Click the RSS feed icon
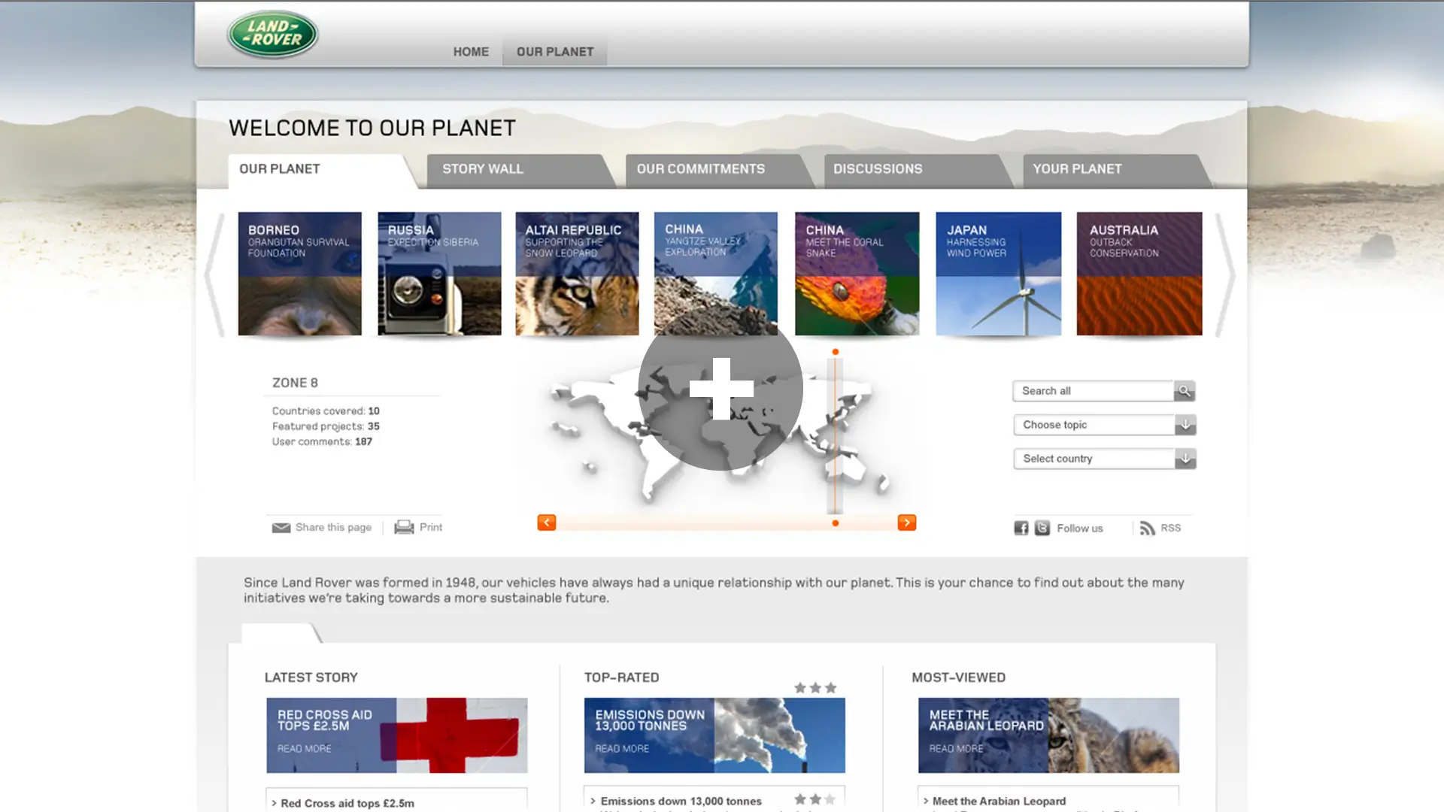This screenshot has height=812, width=1444. pos(1147,528)
